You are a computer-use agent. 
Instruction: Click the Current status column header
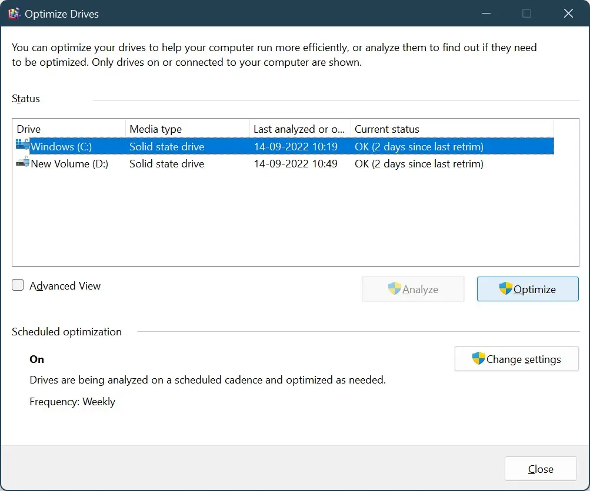452,129
